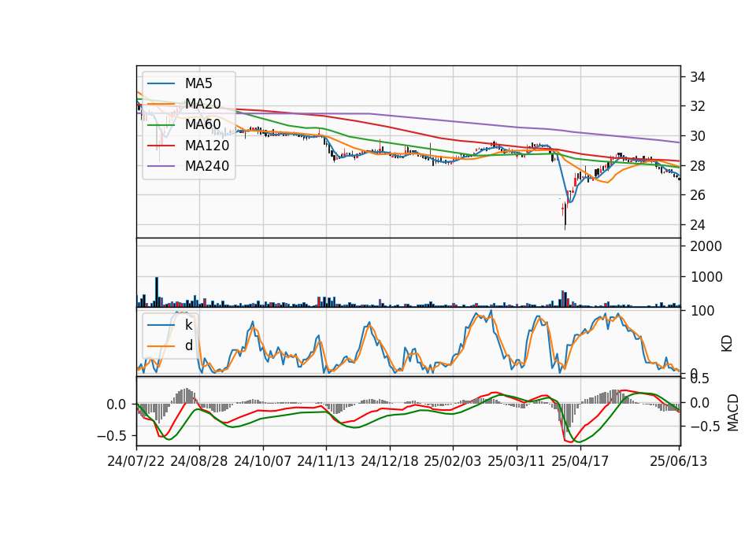Click the KD axis value 100
Screen dimensions: 756x543
(x=702, y=311)
